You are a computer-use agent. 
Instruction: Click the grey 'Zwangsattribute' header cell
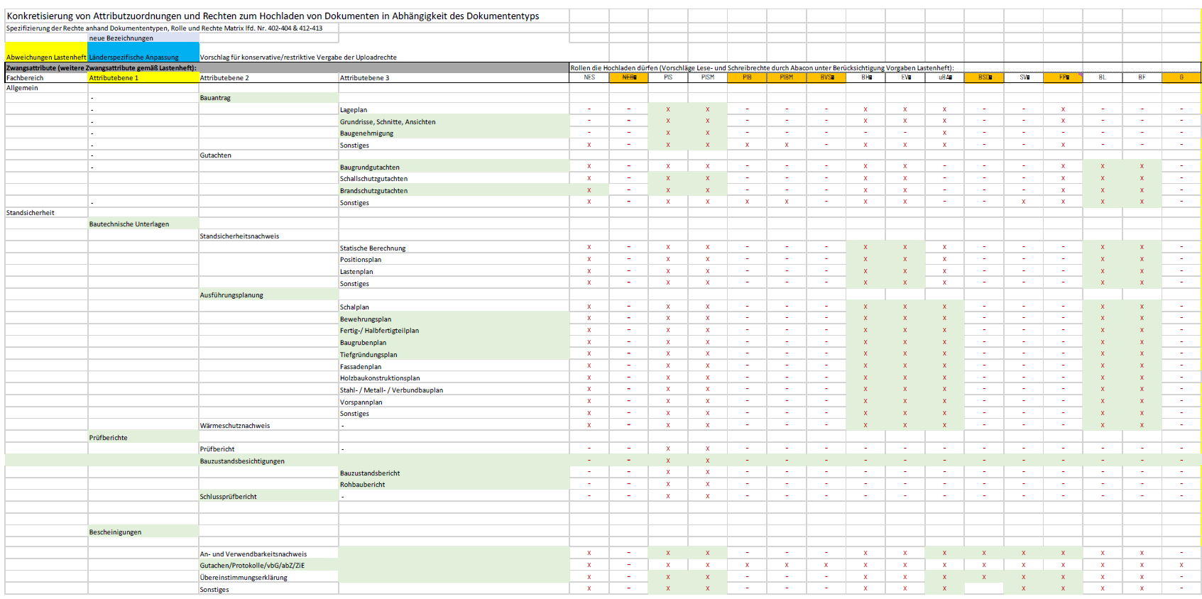[x=287, y=67]
